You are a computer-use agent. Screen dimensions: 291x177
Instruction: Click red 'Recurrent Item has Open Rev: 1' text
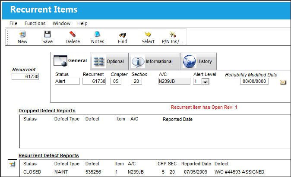[204, 107]
